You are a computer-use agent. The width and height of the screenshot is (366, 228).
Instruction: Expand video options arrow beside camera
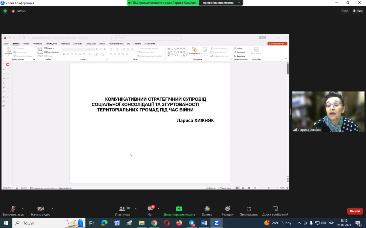tap(52, 209)
